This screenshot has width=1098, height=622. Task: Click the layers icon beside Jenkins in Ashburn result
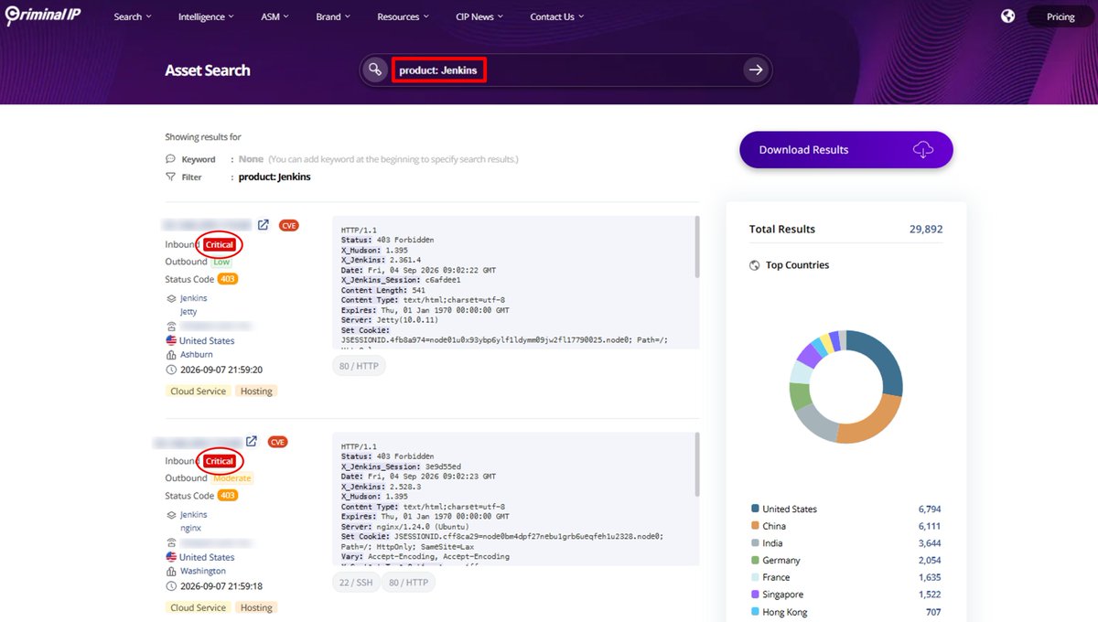click(170, 298)
